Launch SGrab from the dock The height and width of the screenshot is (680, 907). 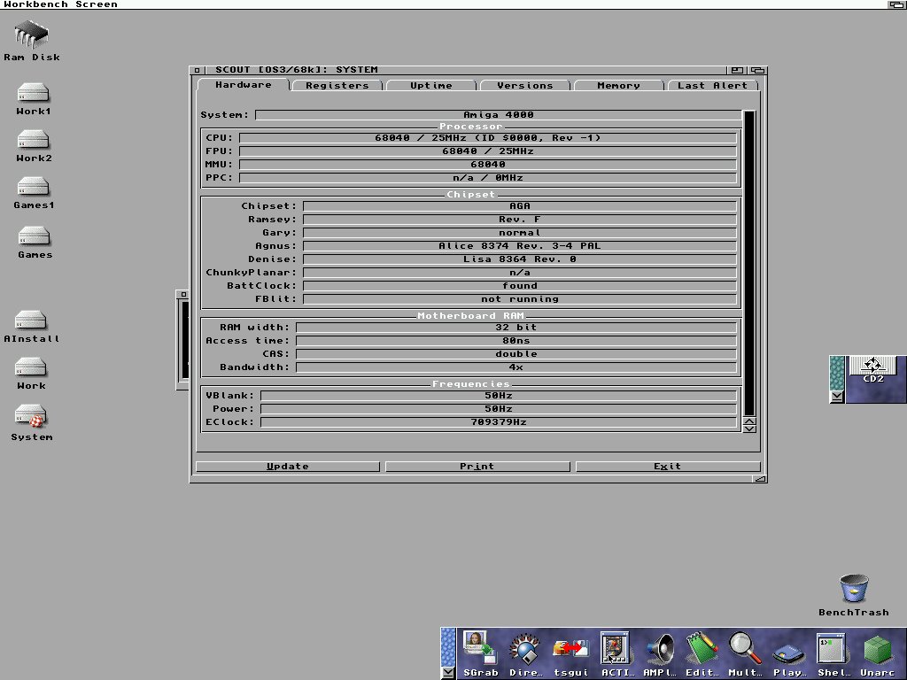point(480,653)
